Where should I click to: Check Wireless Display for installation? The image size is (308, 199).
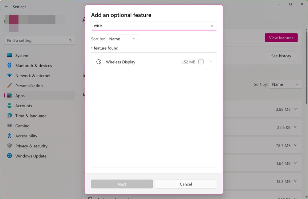coord(201,62)
